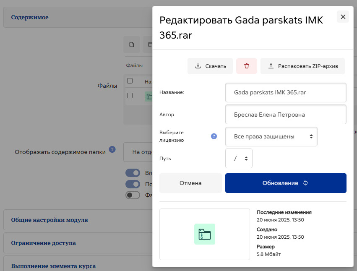Click file size text 5.8 Мбайт
The width and height of the screenshot is (357, 271).
coord(268,254)
